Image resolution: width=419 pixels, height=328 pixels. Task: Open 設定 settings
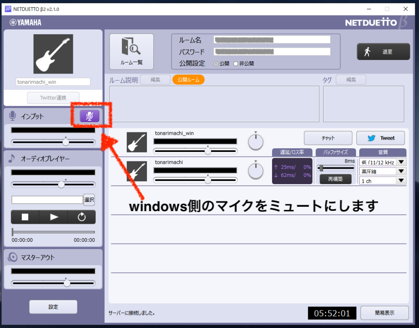pyautogui.click(x=53, y=307)
